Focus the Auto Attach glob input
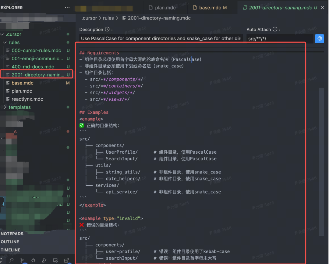 tap(280, 38)
